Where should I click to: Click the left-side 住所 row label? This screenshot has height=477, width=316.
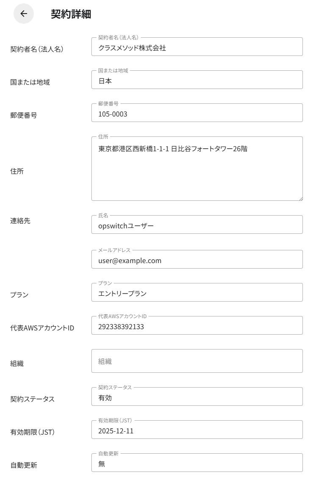tap(17, 172)
